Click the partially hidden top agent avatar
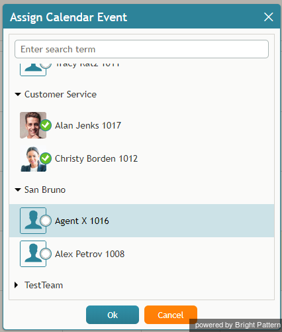 tap(33, 70)
